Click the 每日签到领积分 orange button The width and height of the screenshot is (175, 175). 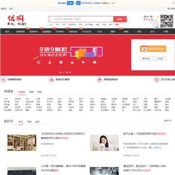coord(153,49)
